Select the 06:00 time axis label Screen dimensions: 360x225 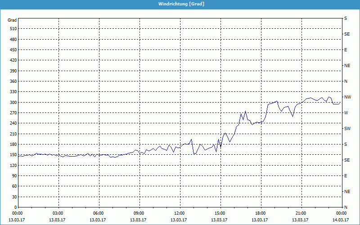(x=98, y=213)
